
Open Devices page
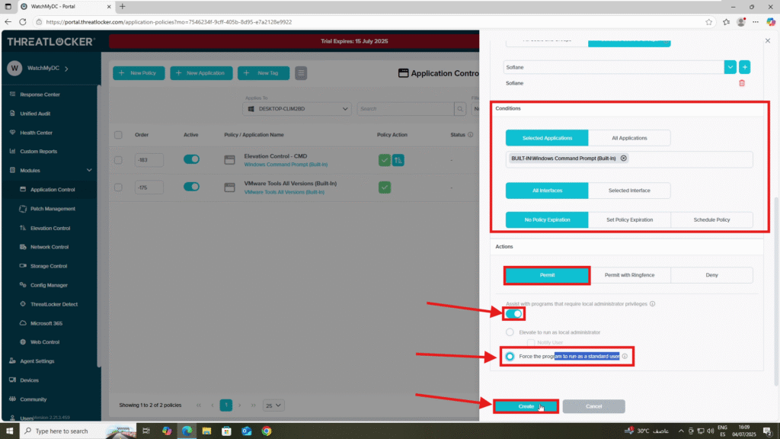point(29,380)
